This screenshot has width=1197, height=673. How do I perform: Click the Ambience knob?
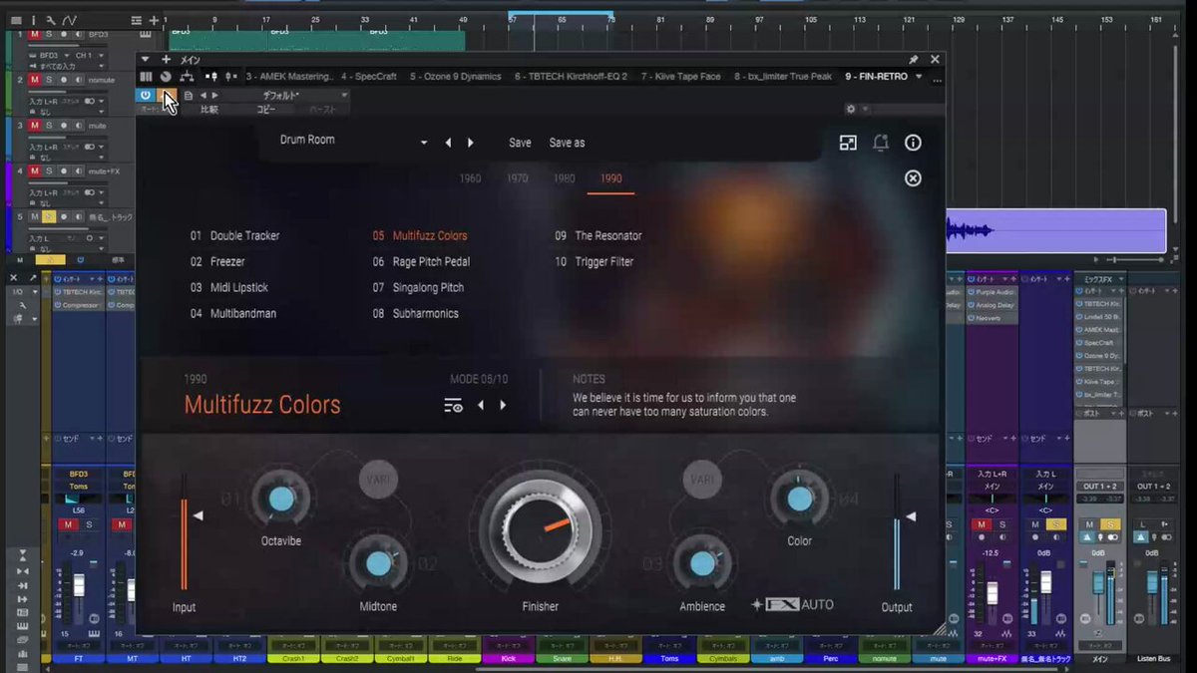click(x=702, y=563)
